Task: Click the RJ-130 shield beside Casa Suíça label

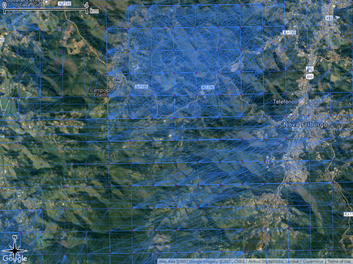Action: pos(65,4)
